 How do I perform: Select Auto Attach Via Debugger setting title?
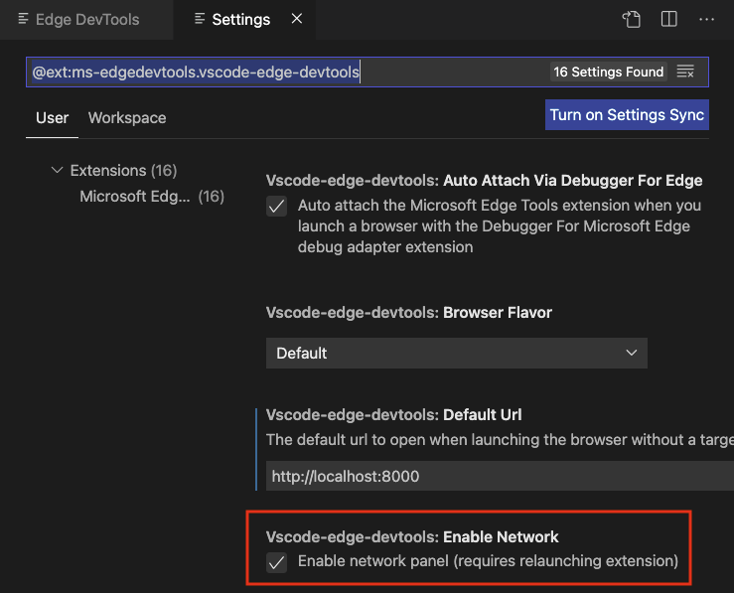[484, 181]
